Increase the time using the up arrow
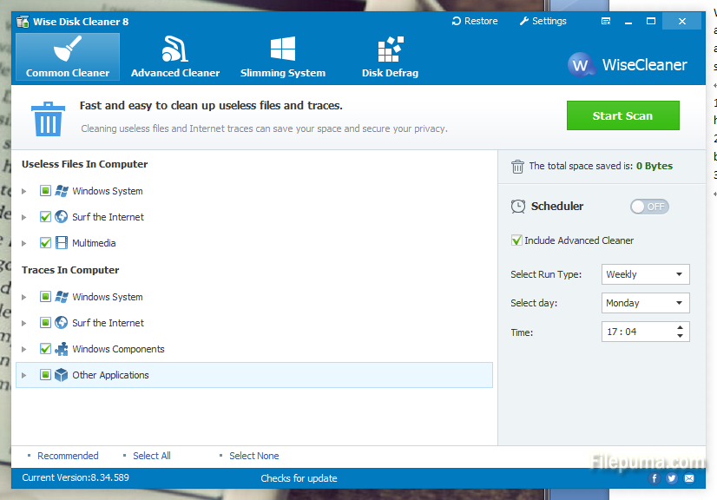Image resolution: width=717 pixels, height=500 pixels. 680,327
